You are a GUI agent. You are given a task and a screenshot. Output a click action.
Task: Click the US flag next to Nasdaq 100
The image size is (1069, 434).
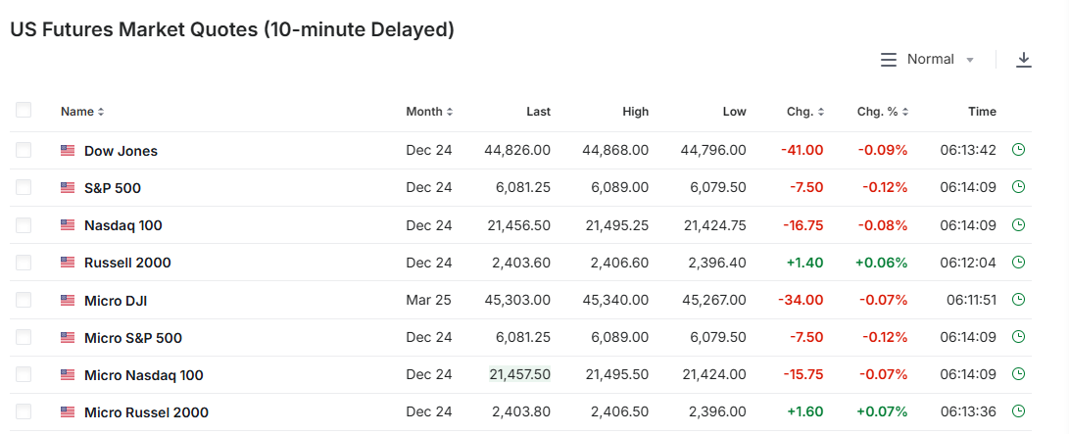(68, 225)
